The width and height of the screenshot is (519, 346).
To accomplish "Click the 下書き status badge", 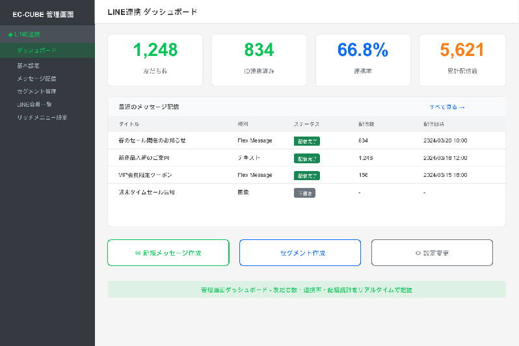I will click(x=304, y=193).
